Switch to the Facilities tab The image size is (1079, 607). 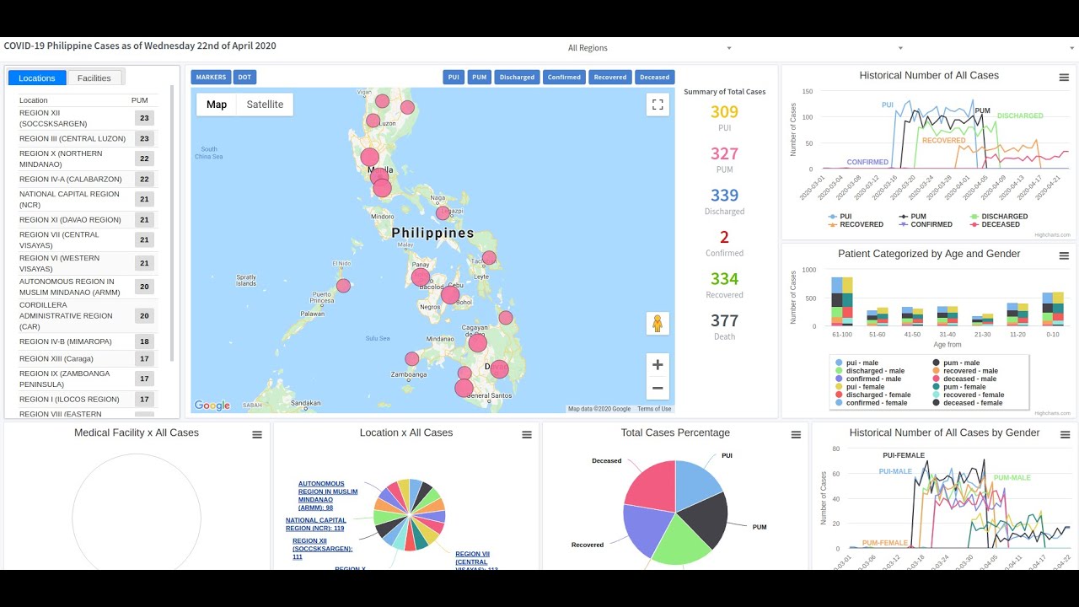coord(94,78)
